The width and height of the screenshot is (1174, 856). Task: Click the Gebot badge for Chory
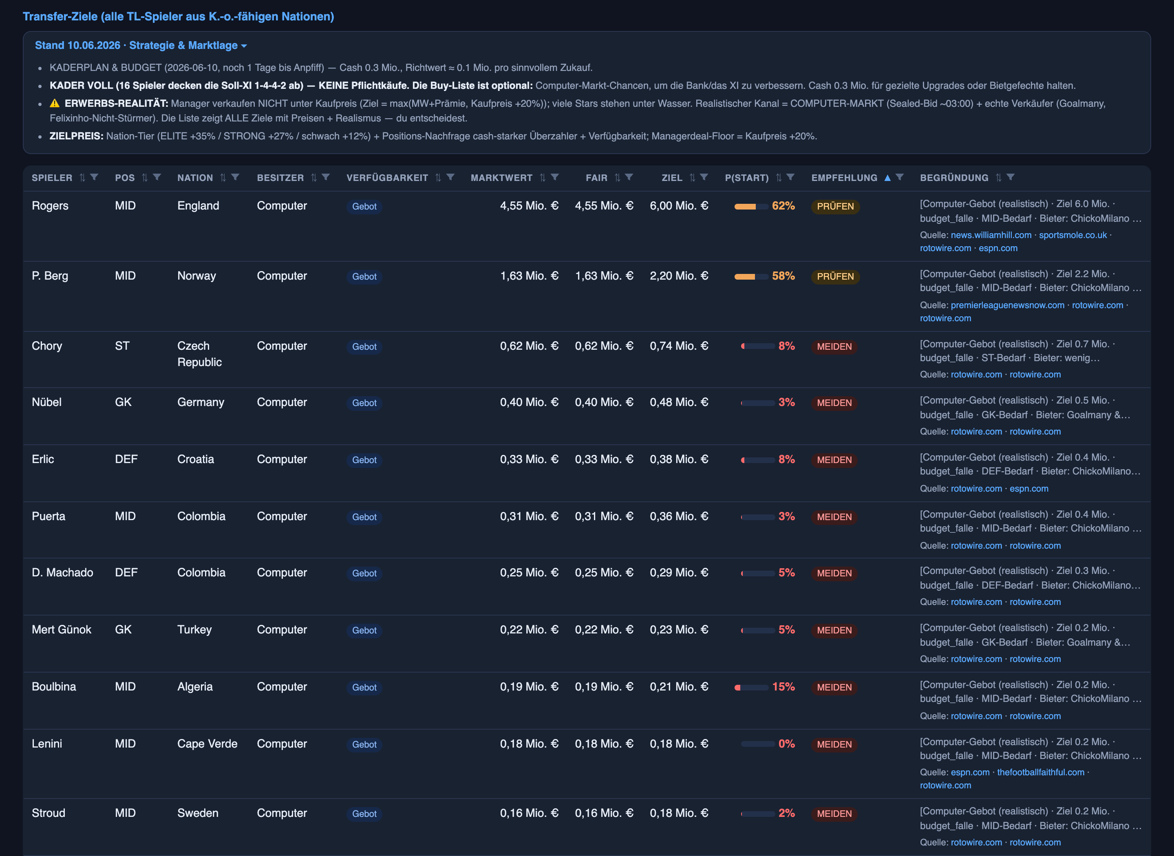pos(364,346)
